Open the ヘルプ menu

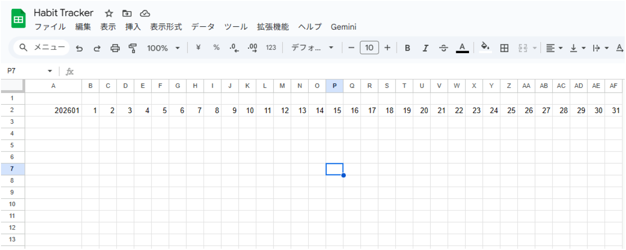(310, 27)
